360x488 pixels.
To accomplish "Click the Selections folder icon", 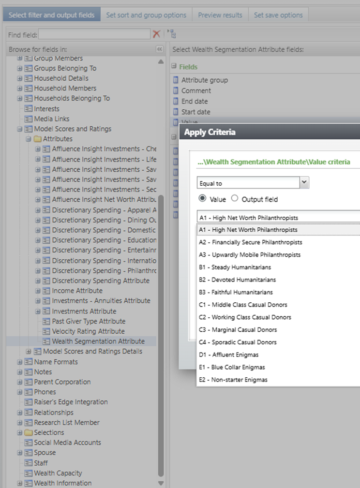I will [x=29, y=432].
